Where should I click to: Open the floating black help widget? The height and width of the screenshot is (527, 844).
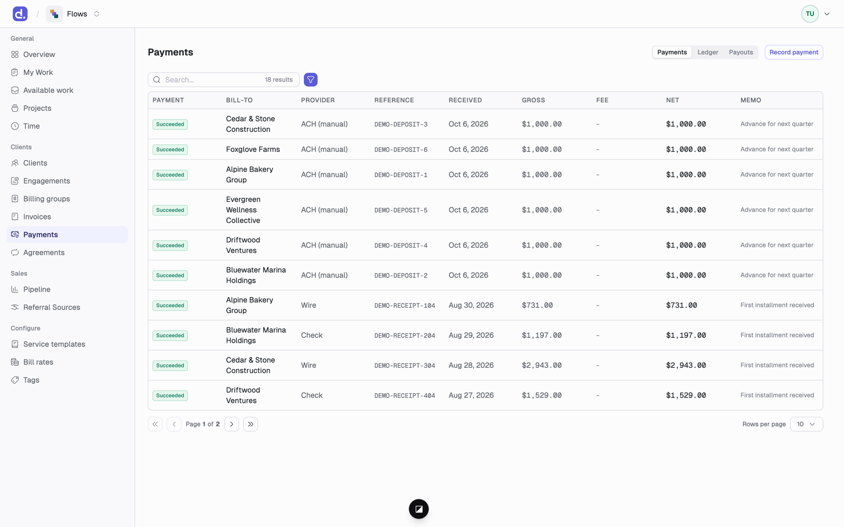419,509
